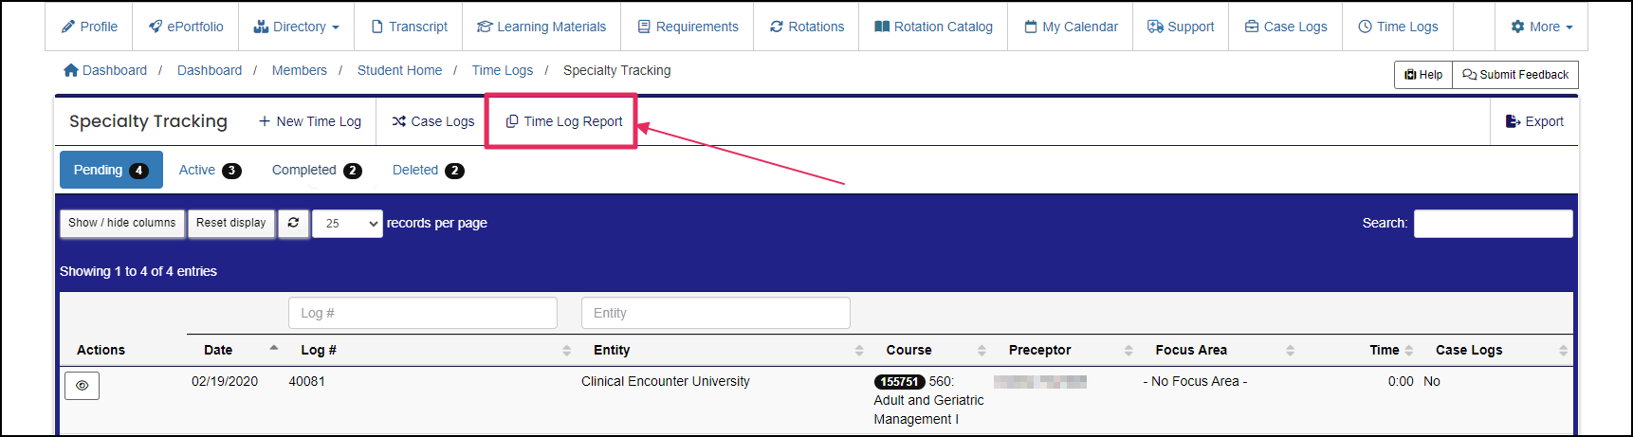
Task: Expand the More dropdown menu
Action: click(1541, 27)
